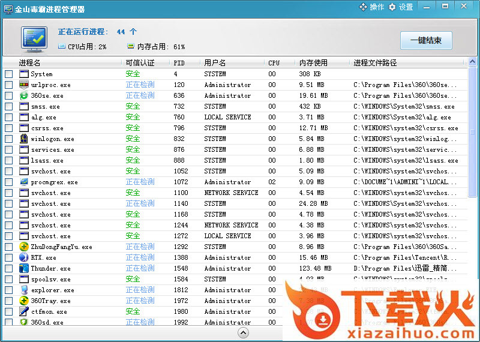Click the procmgrex.exe process icon
The width and height of the screenshot is (480, 342).
[23, 182]
